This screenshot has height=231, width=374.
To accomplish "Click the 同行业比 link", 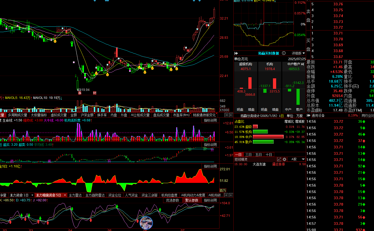I will (368, 115).
